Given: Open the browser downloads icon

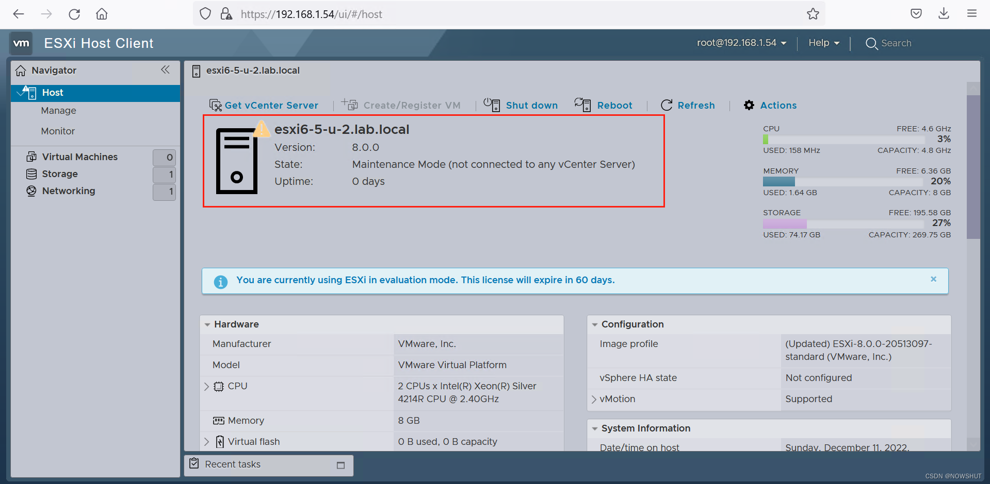Looking at the screenshot, I should (x=944, y=13).
